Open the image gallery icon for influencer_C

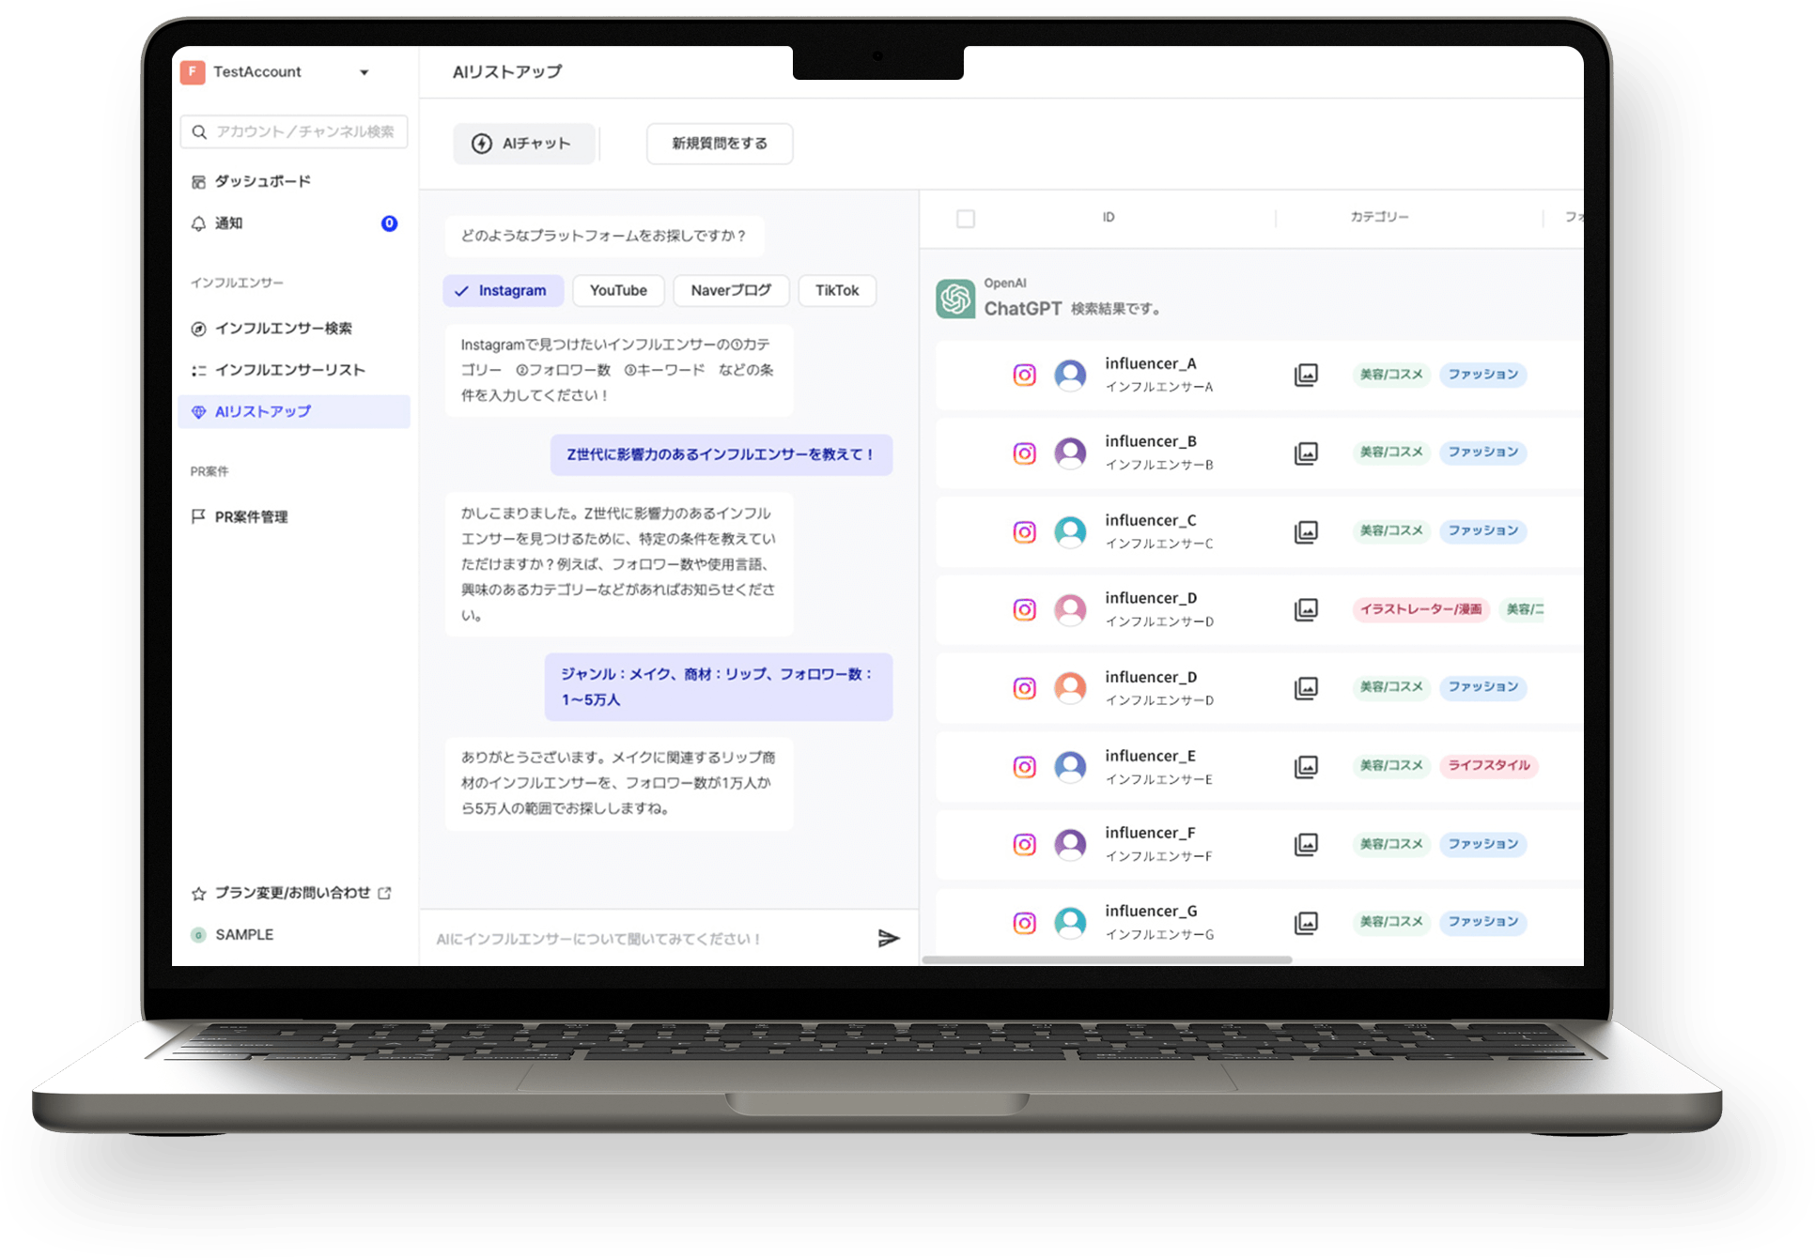click(1306, 532)
